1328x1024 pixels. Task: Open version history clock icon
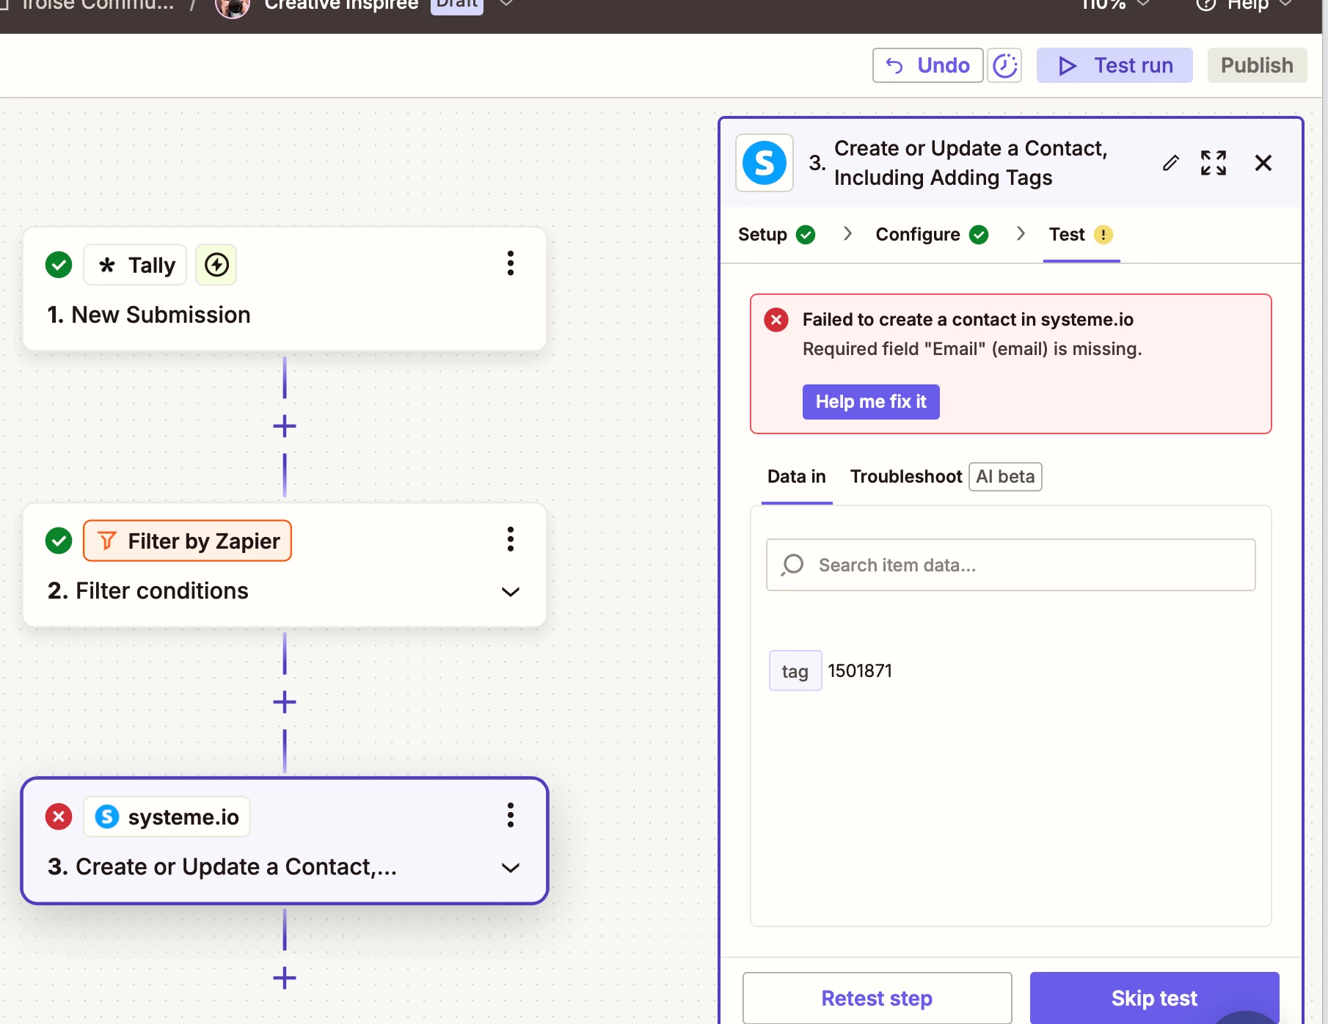click(x=1004, y=65)
